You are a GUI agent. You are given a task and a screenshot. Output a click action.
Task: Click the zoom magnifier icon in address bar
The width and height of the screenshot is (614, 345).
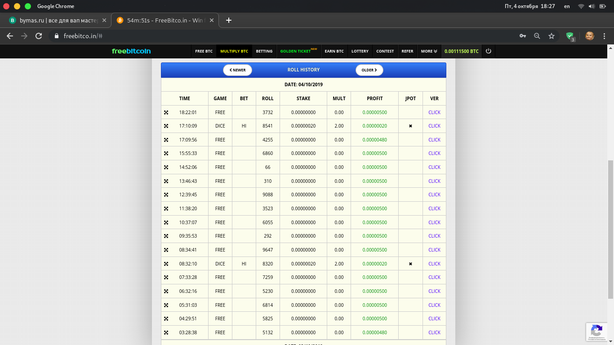click(x=537, y=36)
